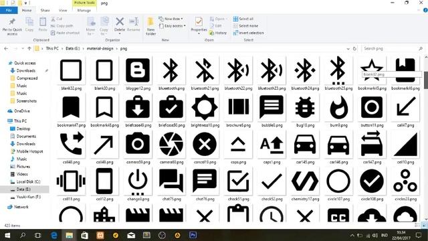The height and width of the screenshot is (241, 428).
Task: Click This PC in the address bar
Action: tap(52, 48)
